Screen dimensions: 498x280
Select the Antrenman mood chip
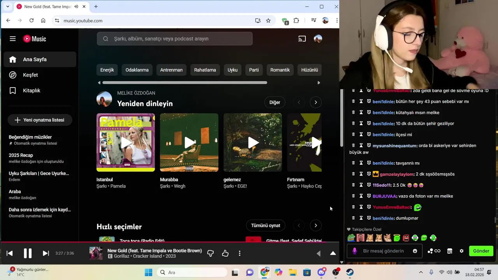pos(171,70)
